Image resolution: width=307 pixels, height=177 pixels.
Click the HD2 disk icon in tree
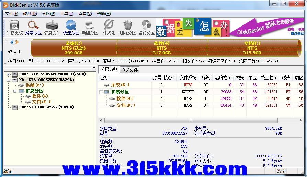15,107
